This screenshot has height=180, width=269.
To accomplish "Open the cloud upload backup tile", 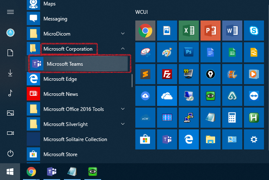I will click(145, 96).
